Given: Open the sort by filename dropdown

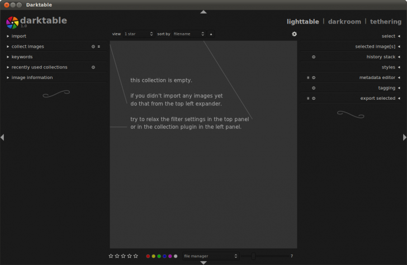Looking at the screenshot, I should coord(189,34).
